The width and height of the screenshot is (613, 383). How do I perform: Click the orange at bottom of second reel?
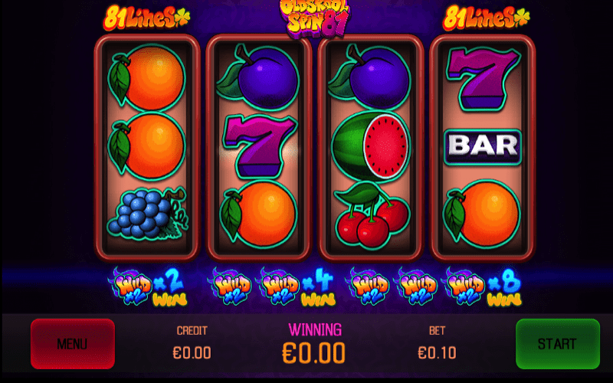pyautogui.click(x=258, y=214)
